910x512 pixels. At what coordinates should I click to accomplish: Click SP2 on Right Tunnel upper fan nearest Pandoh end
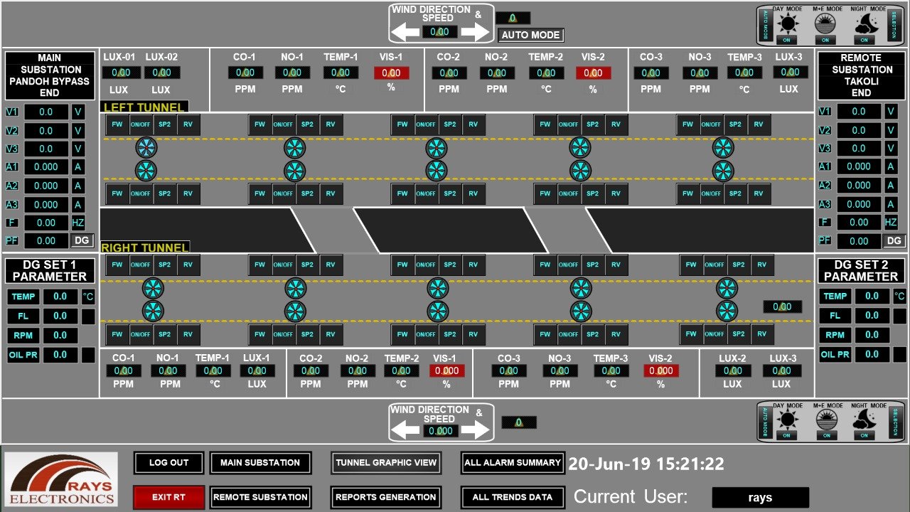(165, 265)
